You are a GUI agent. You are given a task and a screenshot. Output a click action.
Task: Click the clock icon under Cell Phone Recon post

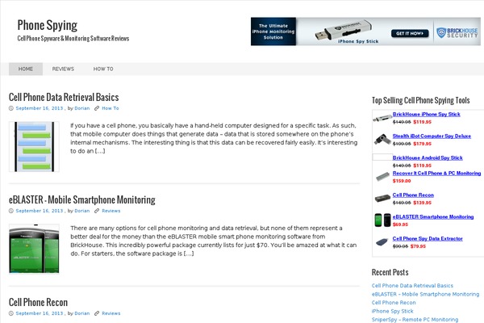[11, 313]
